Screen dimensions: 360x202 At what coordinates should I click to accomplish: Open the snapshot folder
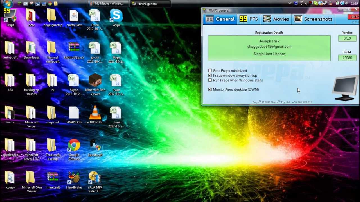53,115
